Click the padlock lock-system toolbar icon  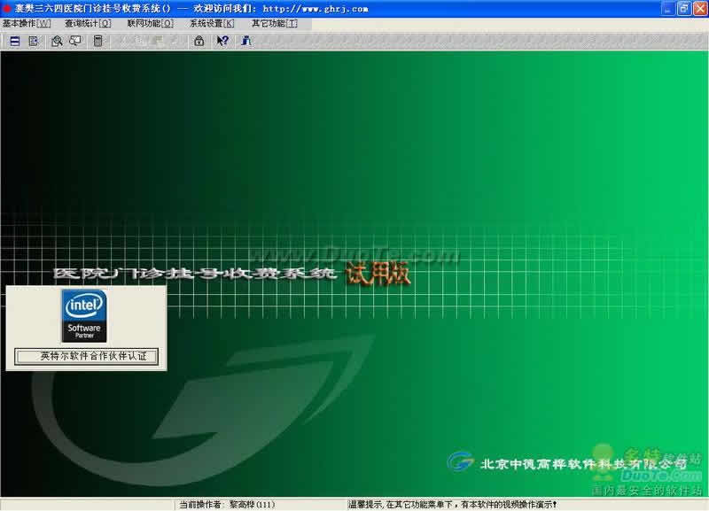tap(199, 42)
